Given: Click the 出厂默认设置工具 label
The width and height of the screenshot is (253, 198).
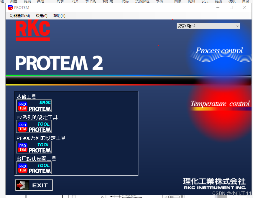Looking at the screenshot, I should click(36, 159).
